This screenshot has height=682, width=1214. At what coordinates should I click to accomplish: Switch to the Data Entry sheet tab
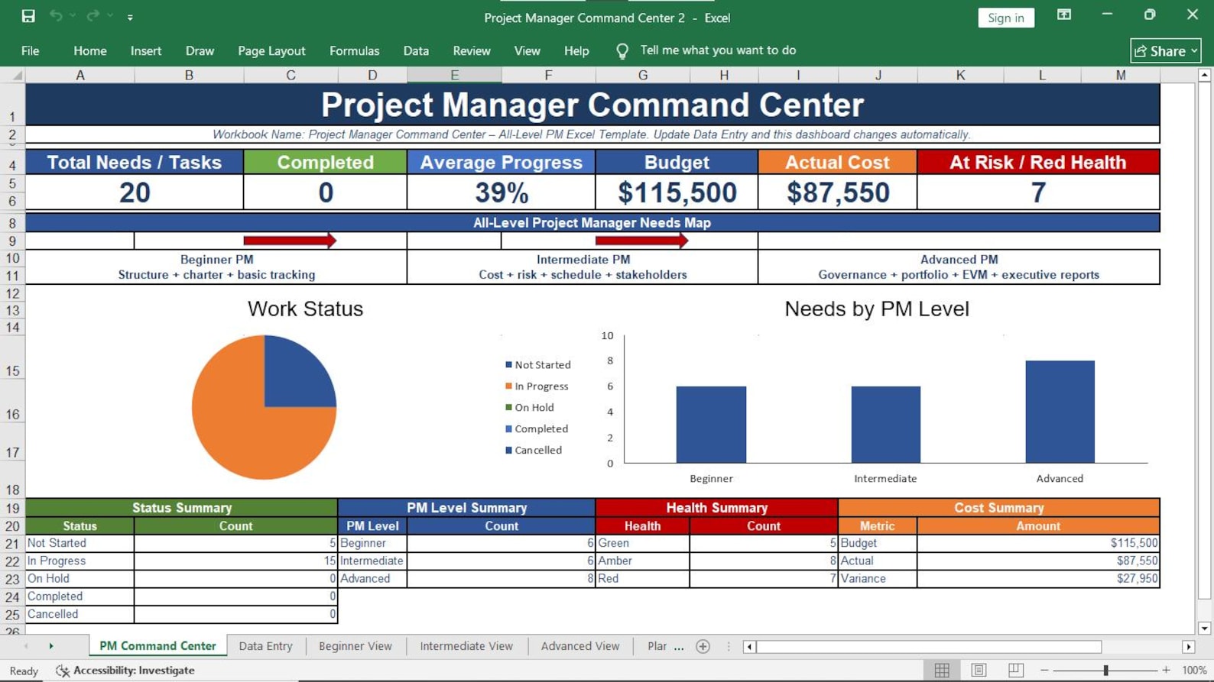click(265, 646)
